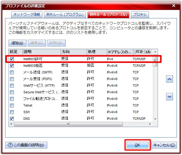The width and height of the screenshot is (182, 155).
Task: Click the 追加(A) button
Action: point(17,43)
